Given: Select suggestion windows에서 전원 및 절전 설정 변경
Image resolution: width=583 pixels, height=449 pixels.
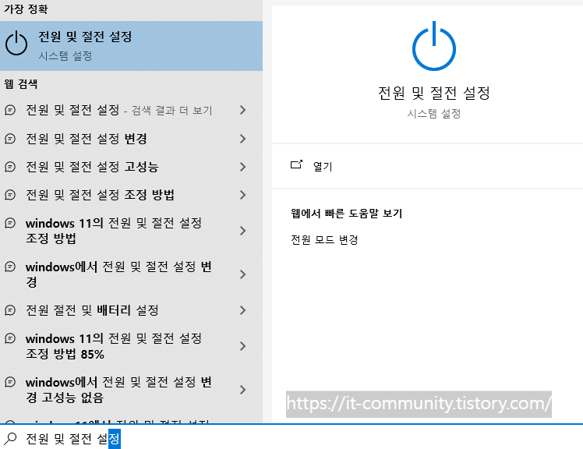Looking at the screenshot, I should click(131, 274).
